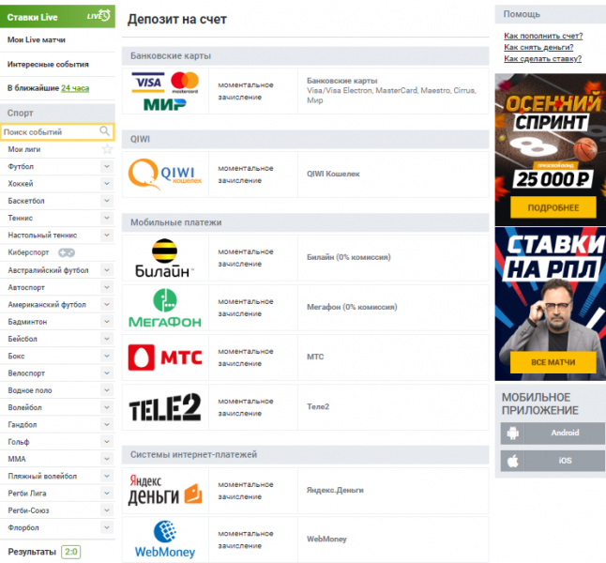Select the WebMoney logo
Image resolution: width=606 pixels, height=563 pixels.
tap(165, 540)
